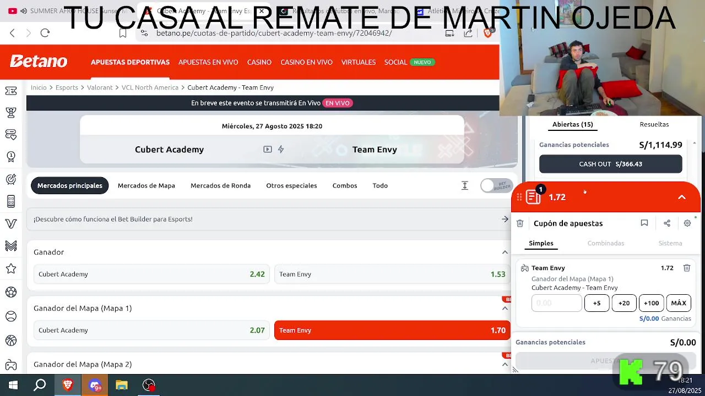Click the stake amount input field

click(557, 303)
